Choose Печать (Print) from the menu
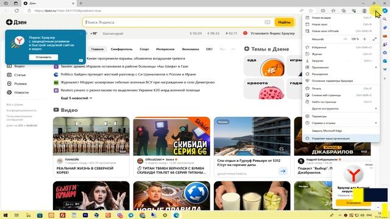Image resolution: width=390 pixels, height=219 pixels. [x=341, y=88]
